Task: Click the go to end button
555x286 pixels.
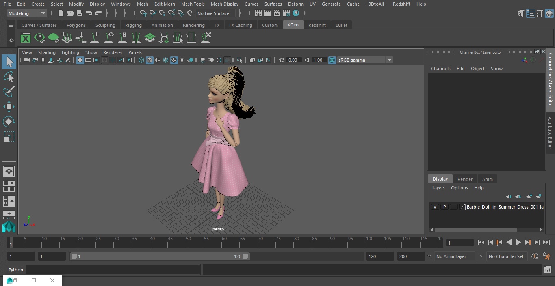Action: pos(546,242)
